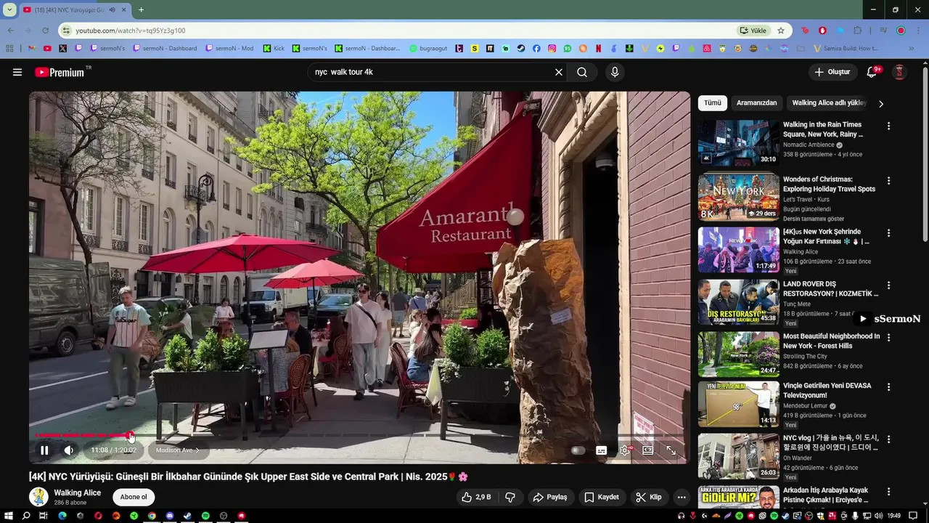Go to YouTube Premium home logo
929x523 pixels.
coord(59,72)
